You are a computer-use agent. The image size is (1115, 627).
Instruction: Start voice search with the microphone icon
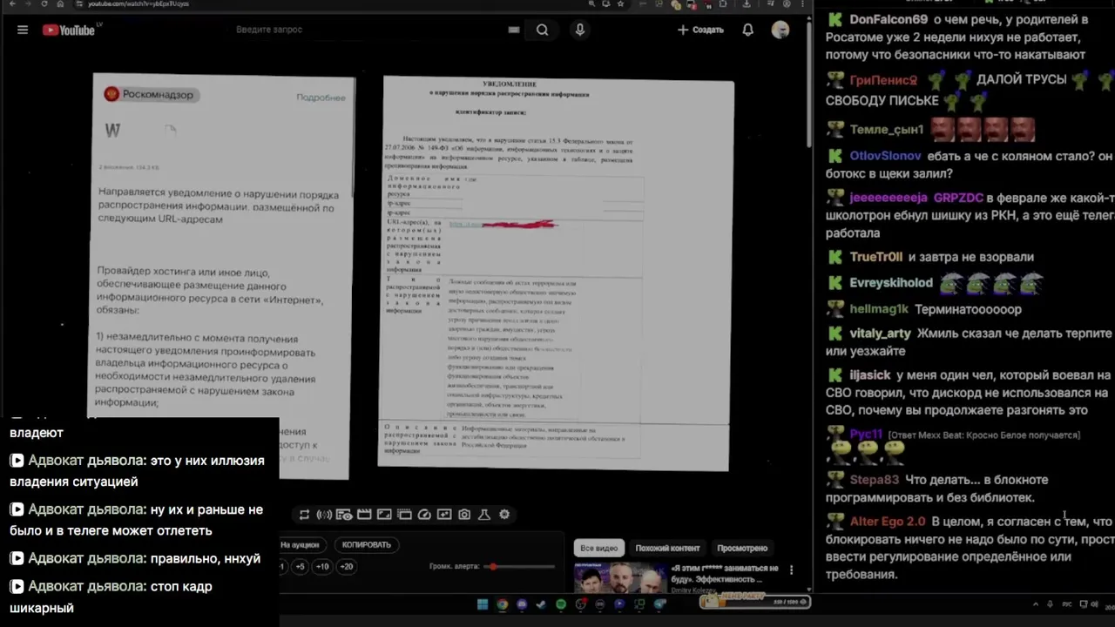tap(579, 30)
